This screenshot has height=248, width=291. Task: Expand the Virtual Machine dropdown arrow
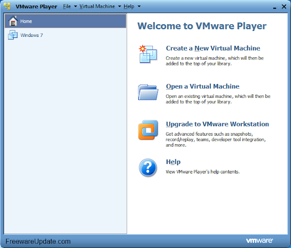click(x=120, y=6)
